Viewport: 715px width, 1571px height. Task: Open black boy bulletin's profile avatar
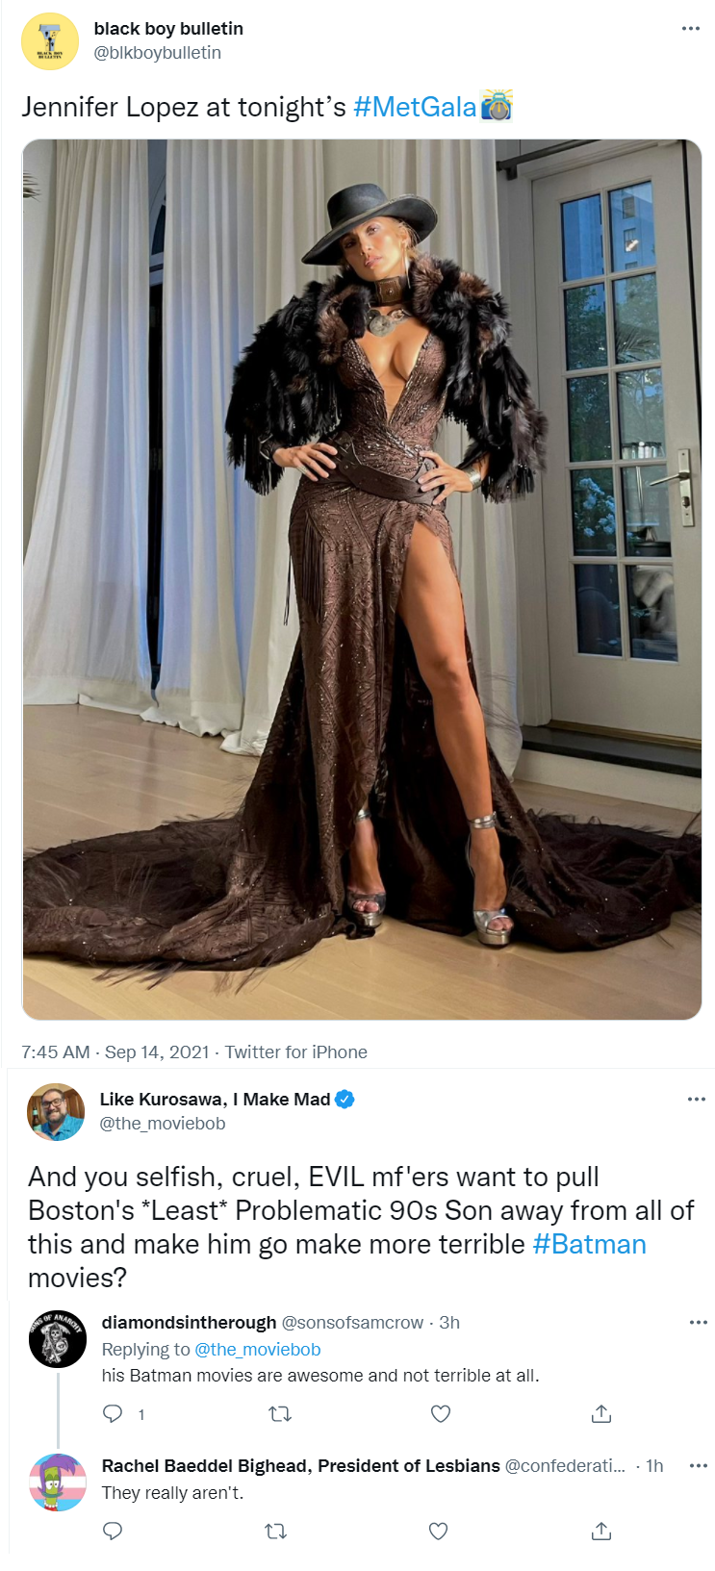click(50, 41)
